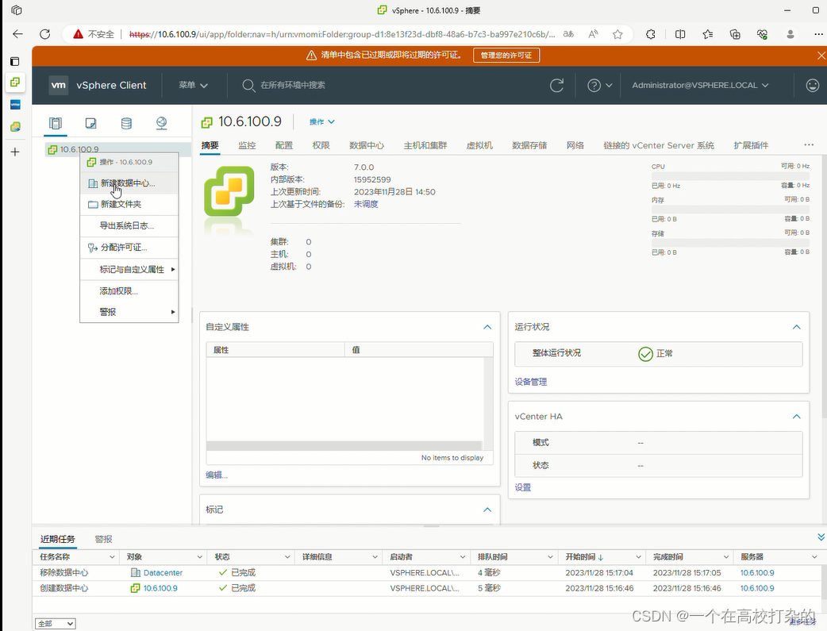The image size is (827, 631).
Task: Click the vm logo in header
Action: tap(59, 85)
